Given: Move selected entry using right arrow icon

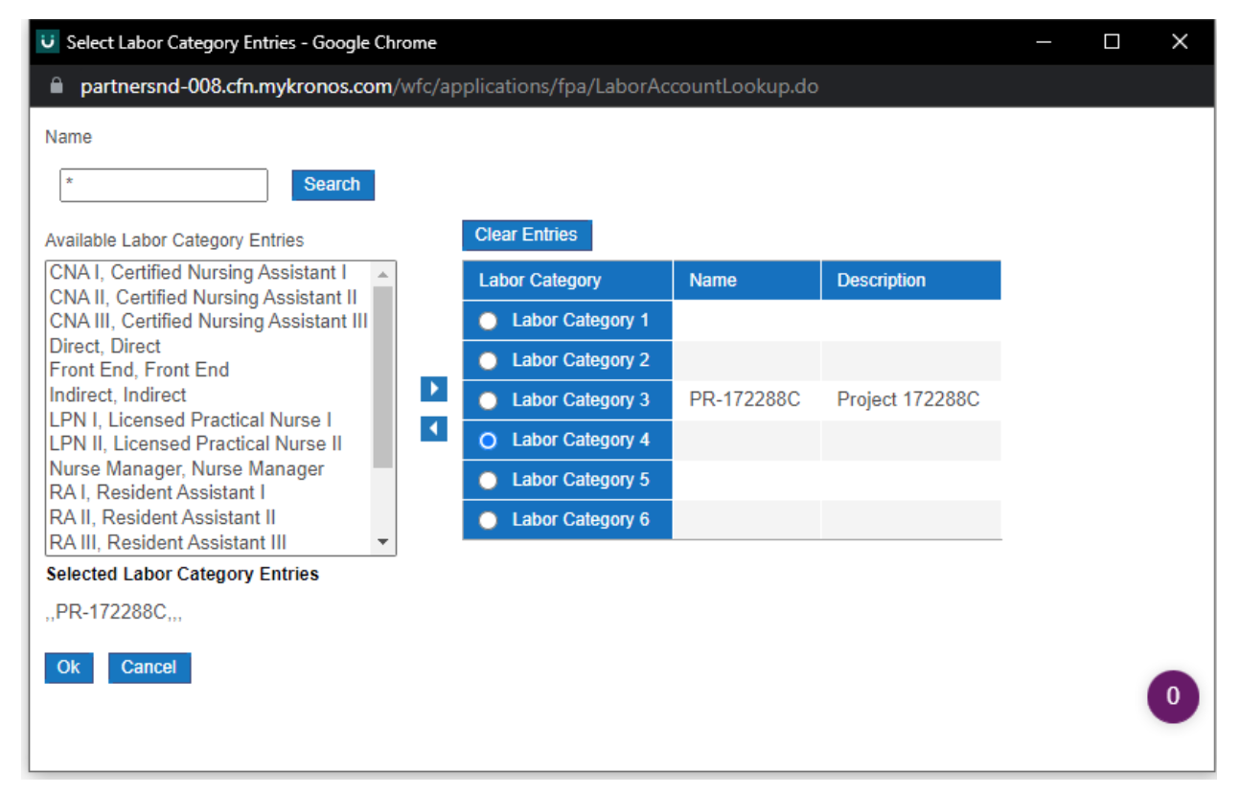Looking at the screenshot, I should pos(433,389).
